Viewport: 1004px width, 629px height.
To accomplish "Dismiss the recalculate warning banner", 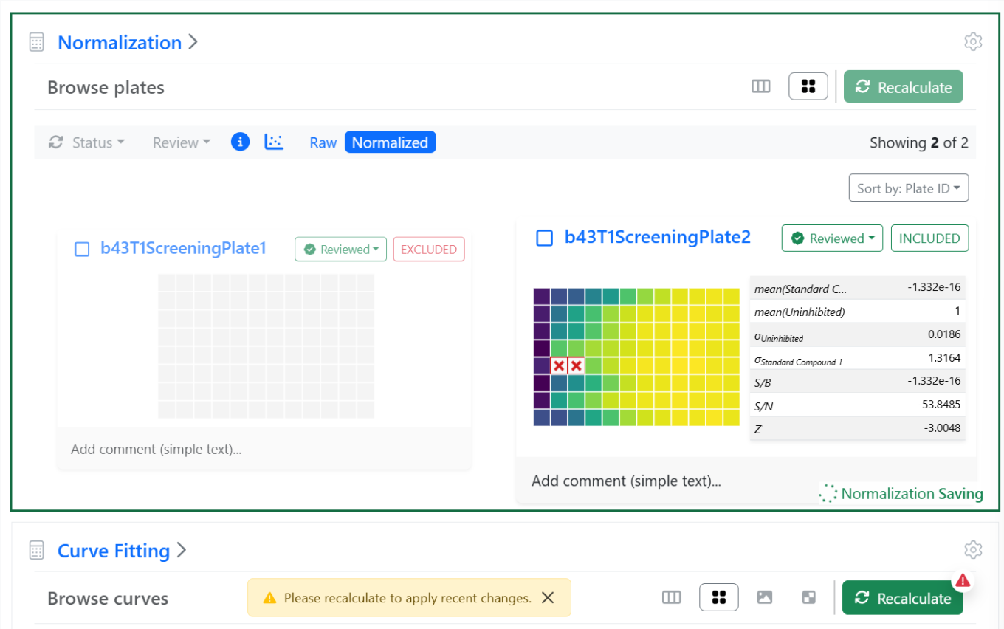I will tap(548, 598).
